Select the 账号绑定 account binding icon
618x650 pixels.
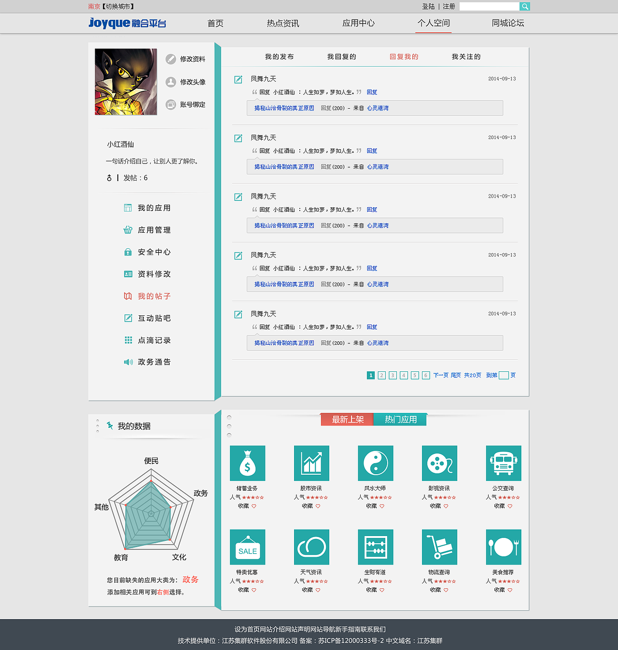coord(170,105)
